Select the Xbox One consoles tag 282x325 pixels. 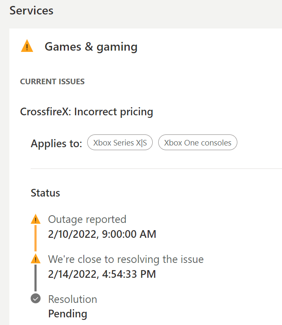pos(197,143)
